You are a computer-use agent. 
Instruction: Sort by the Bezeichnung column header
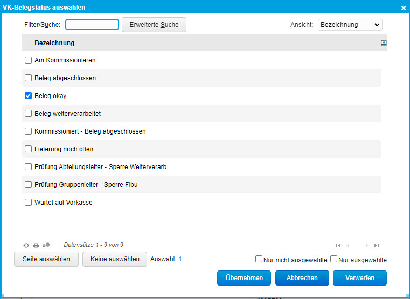pyautogui.click(x=54, y=43)
